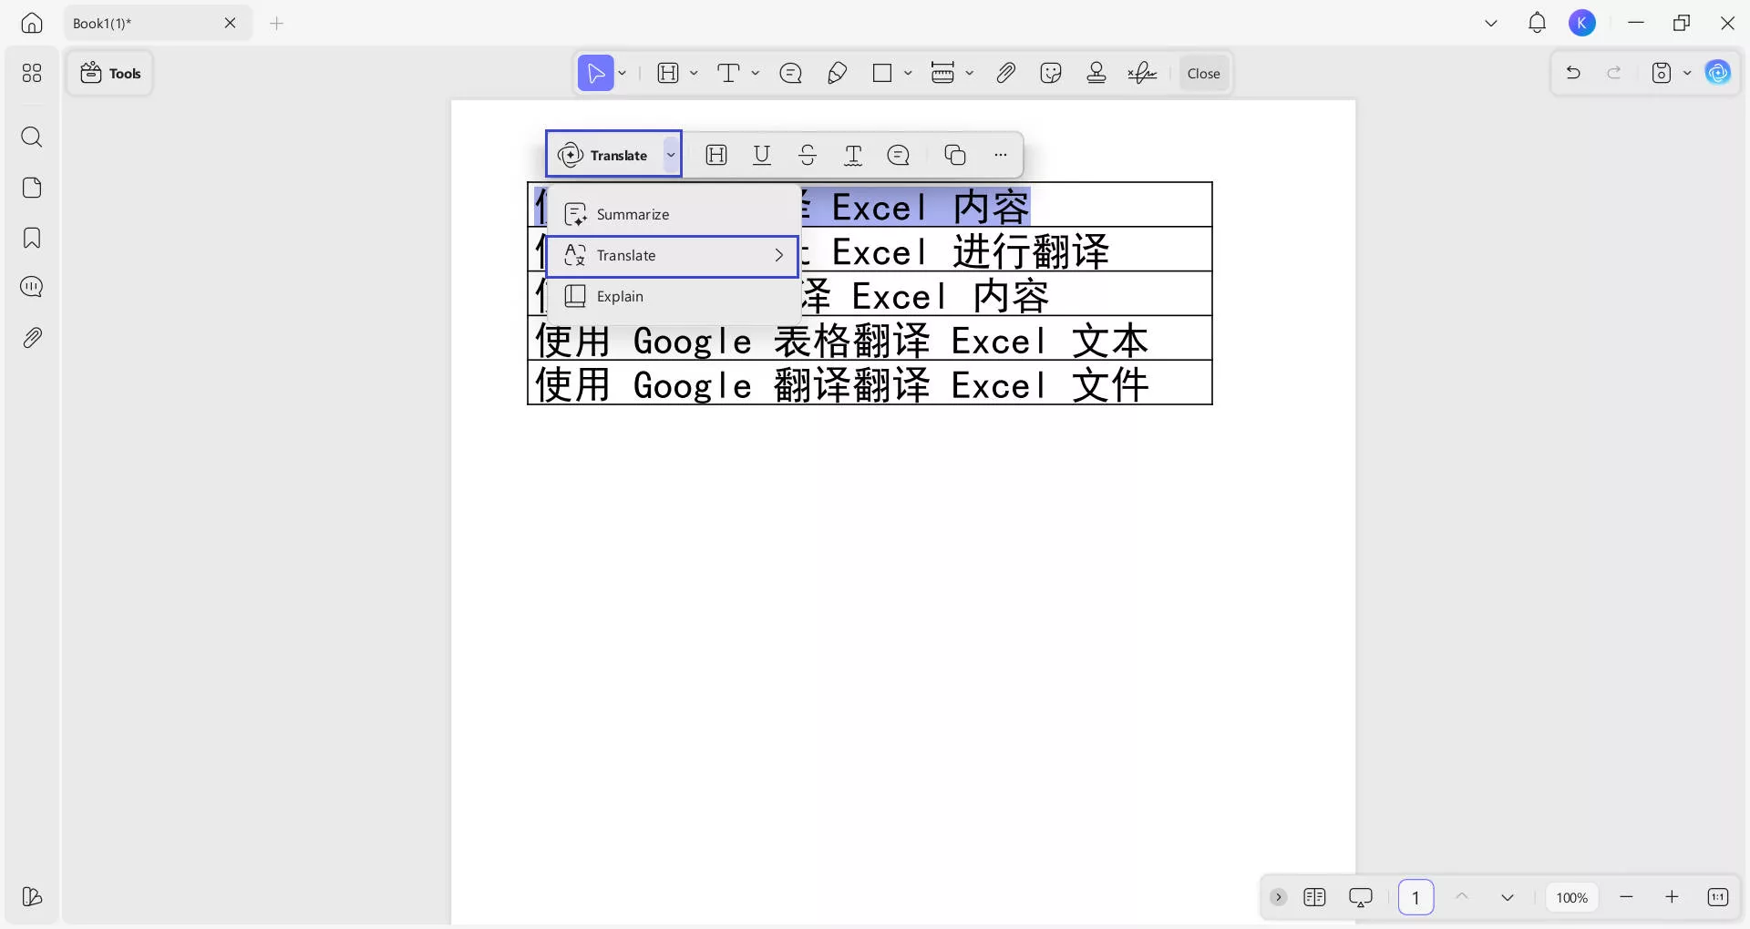
Task: Open the comment bubble annotation tool
Action: (x=790, y=73)
